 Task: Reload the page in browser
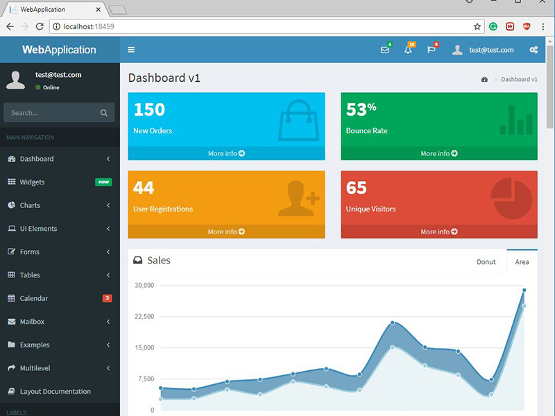pos(40,26)
